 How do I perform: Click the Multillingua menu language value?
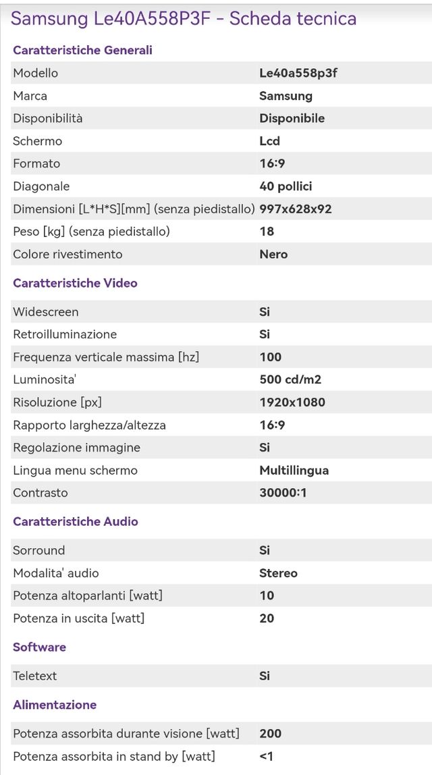[x=294, y=470]
